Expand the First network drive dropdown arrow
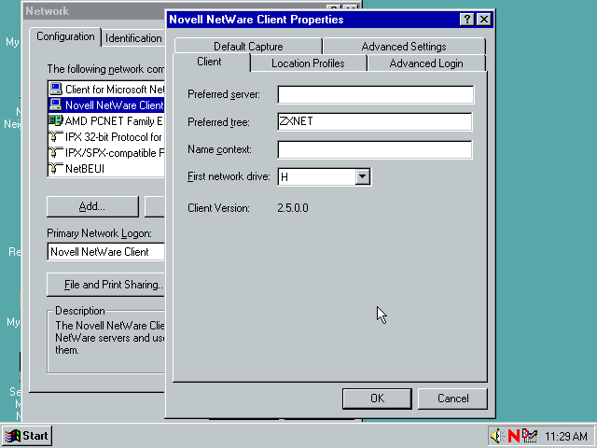Image resolution: width=597 pixels, height=448 pixels. pyautogui.click(x=362, y=176)
